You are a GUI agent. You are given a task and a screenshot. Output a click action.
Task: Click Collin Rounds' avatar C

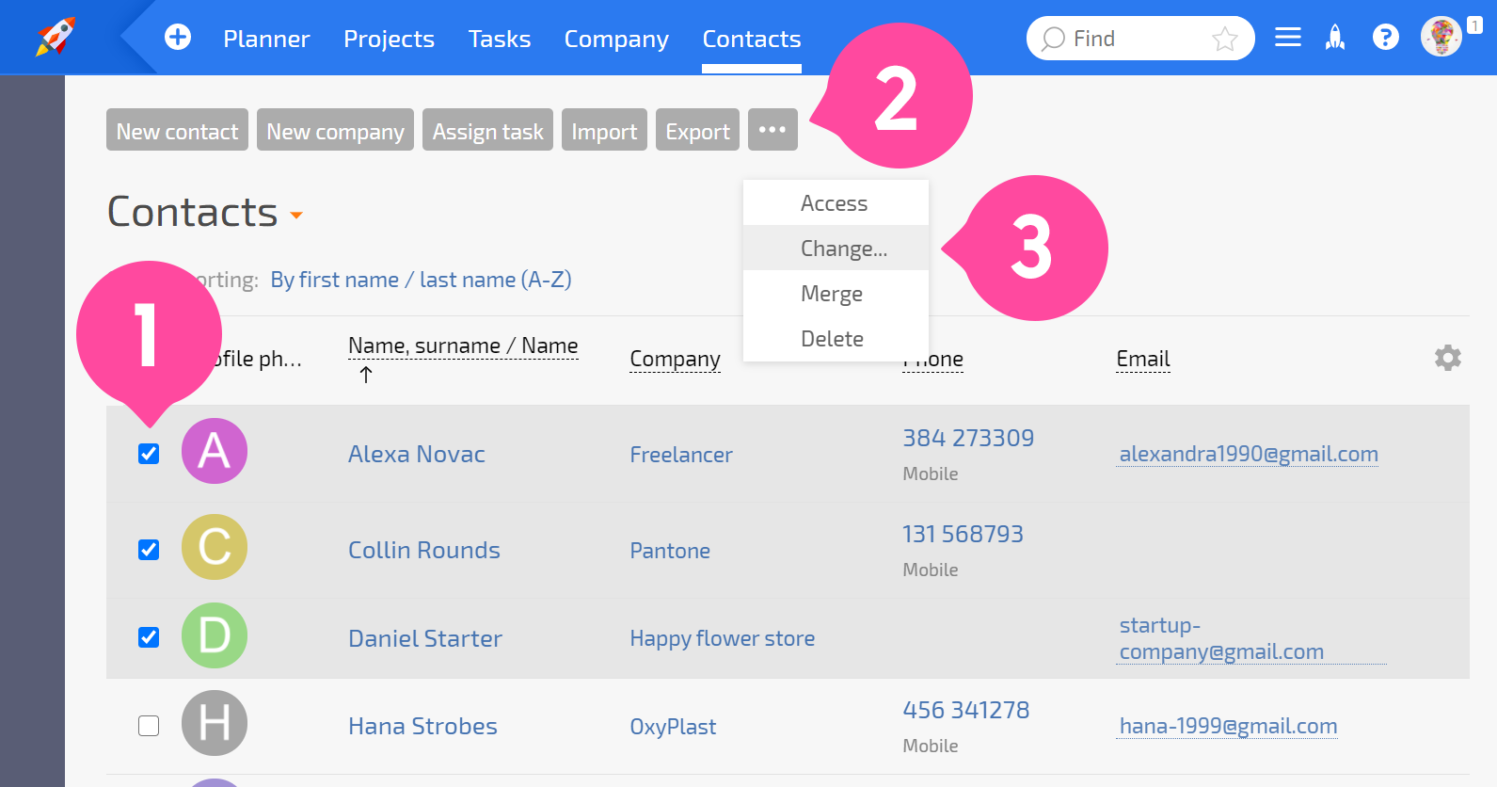[215, 547]
